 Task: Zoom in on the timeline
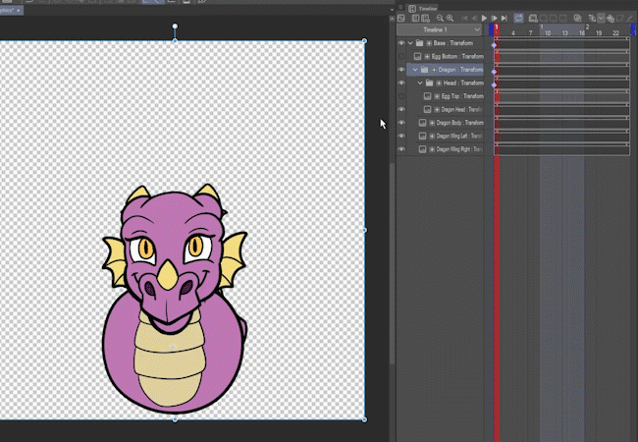click(x=450, y=18)
